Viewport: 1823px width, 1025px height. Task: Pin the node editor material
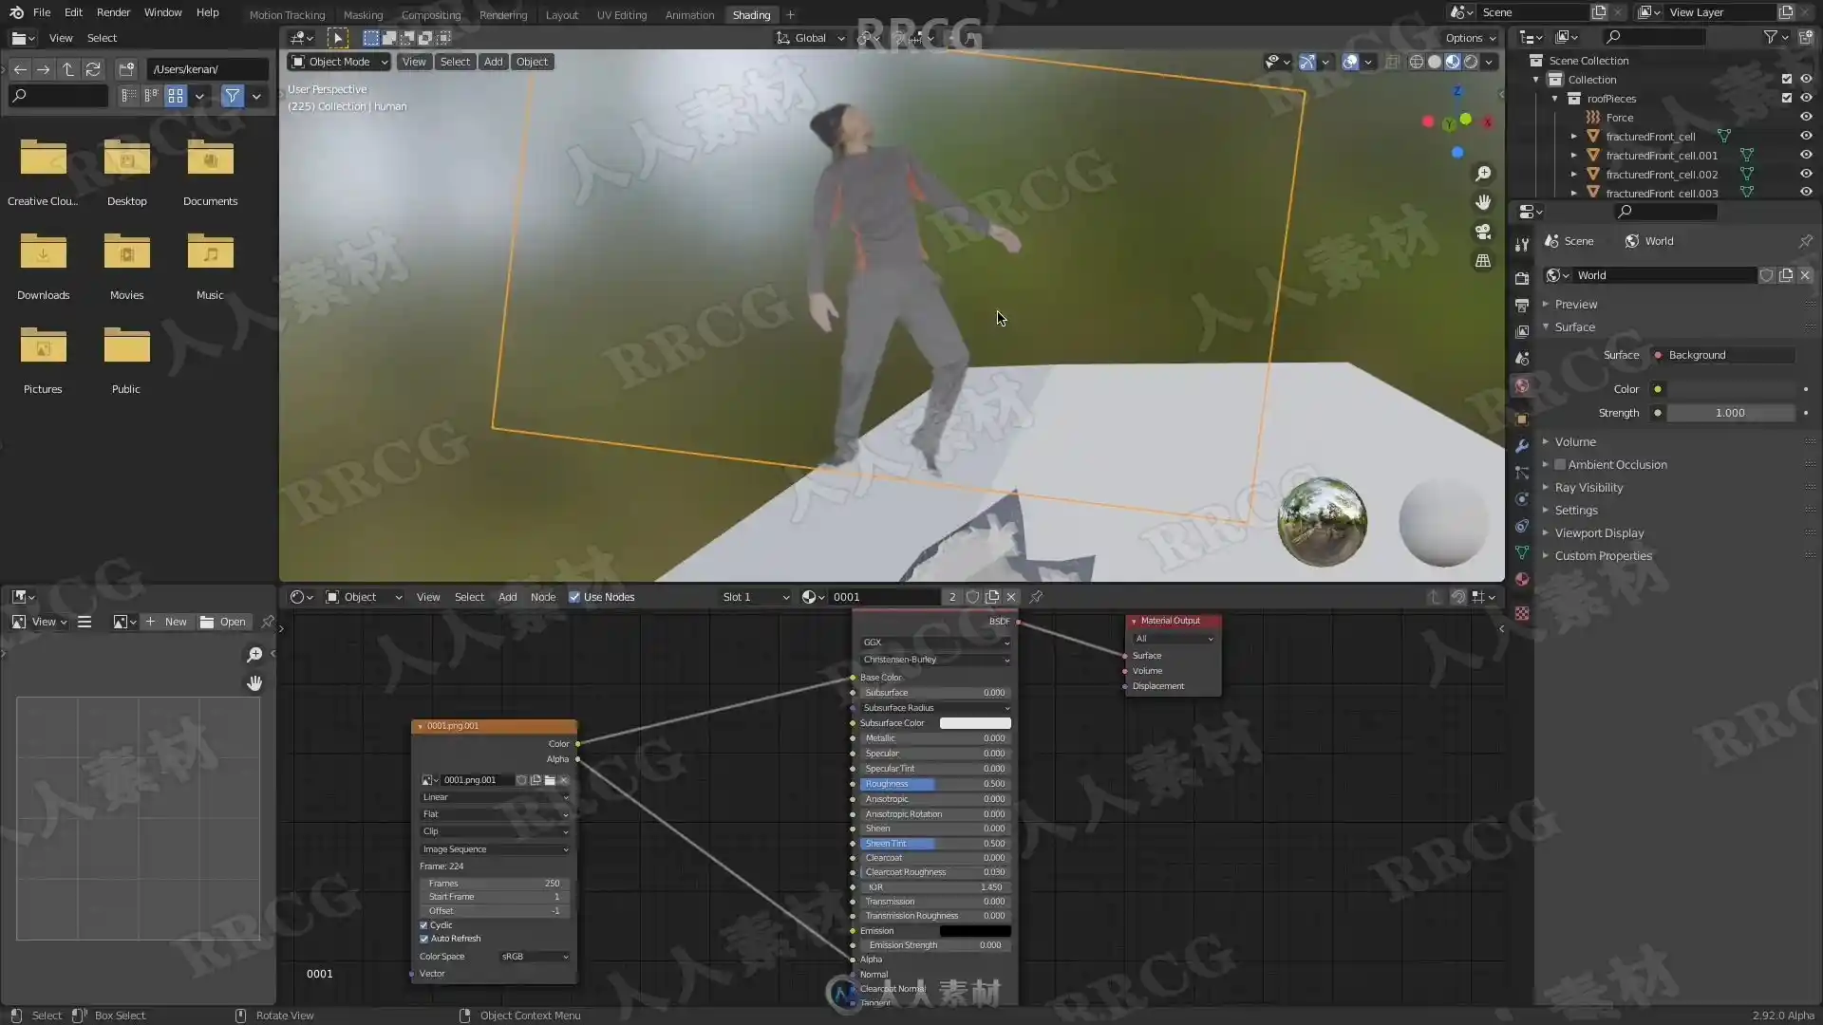pos(1036,597)
